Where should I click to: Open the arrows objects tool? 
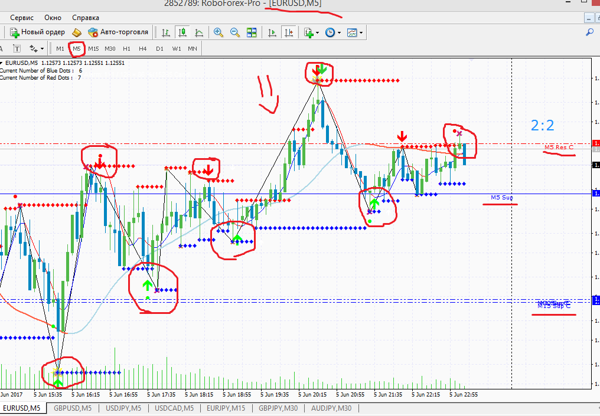[x=34, y=48]
